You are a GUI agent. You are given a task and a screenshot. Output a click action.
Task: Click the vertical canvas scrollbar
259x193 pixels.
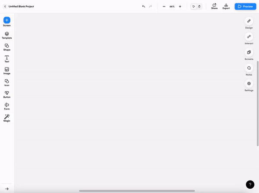[258, 103]
